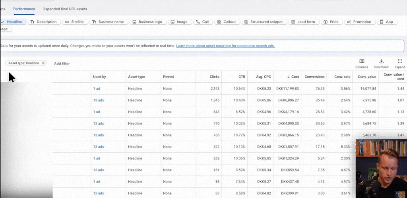
Task: Sort by Conversions column header
Action: (x=314, y=77)
